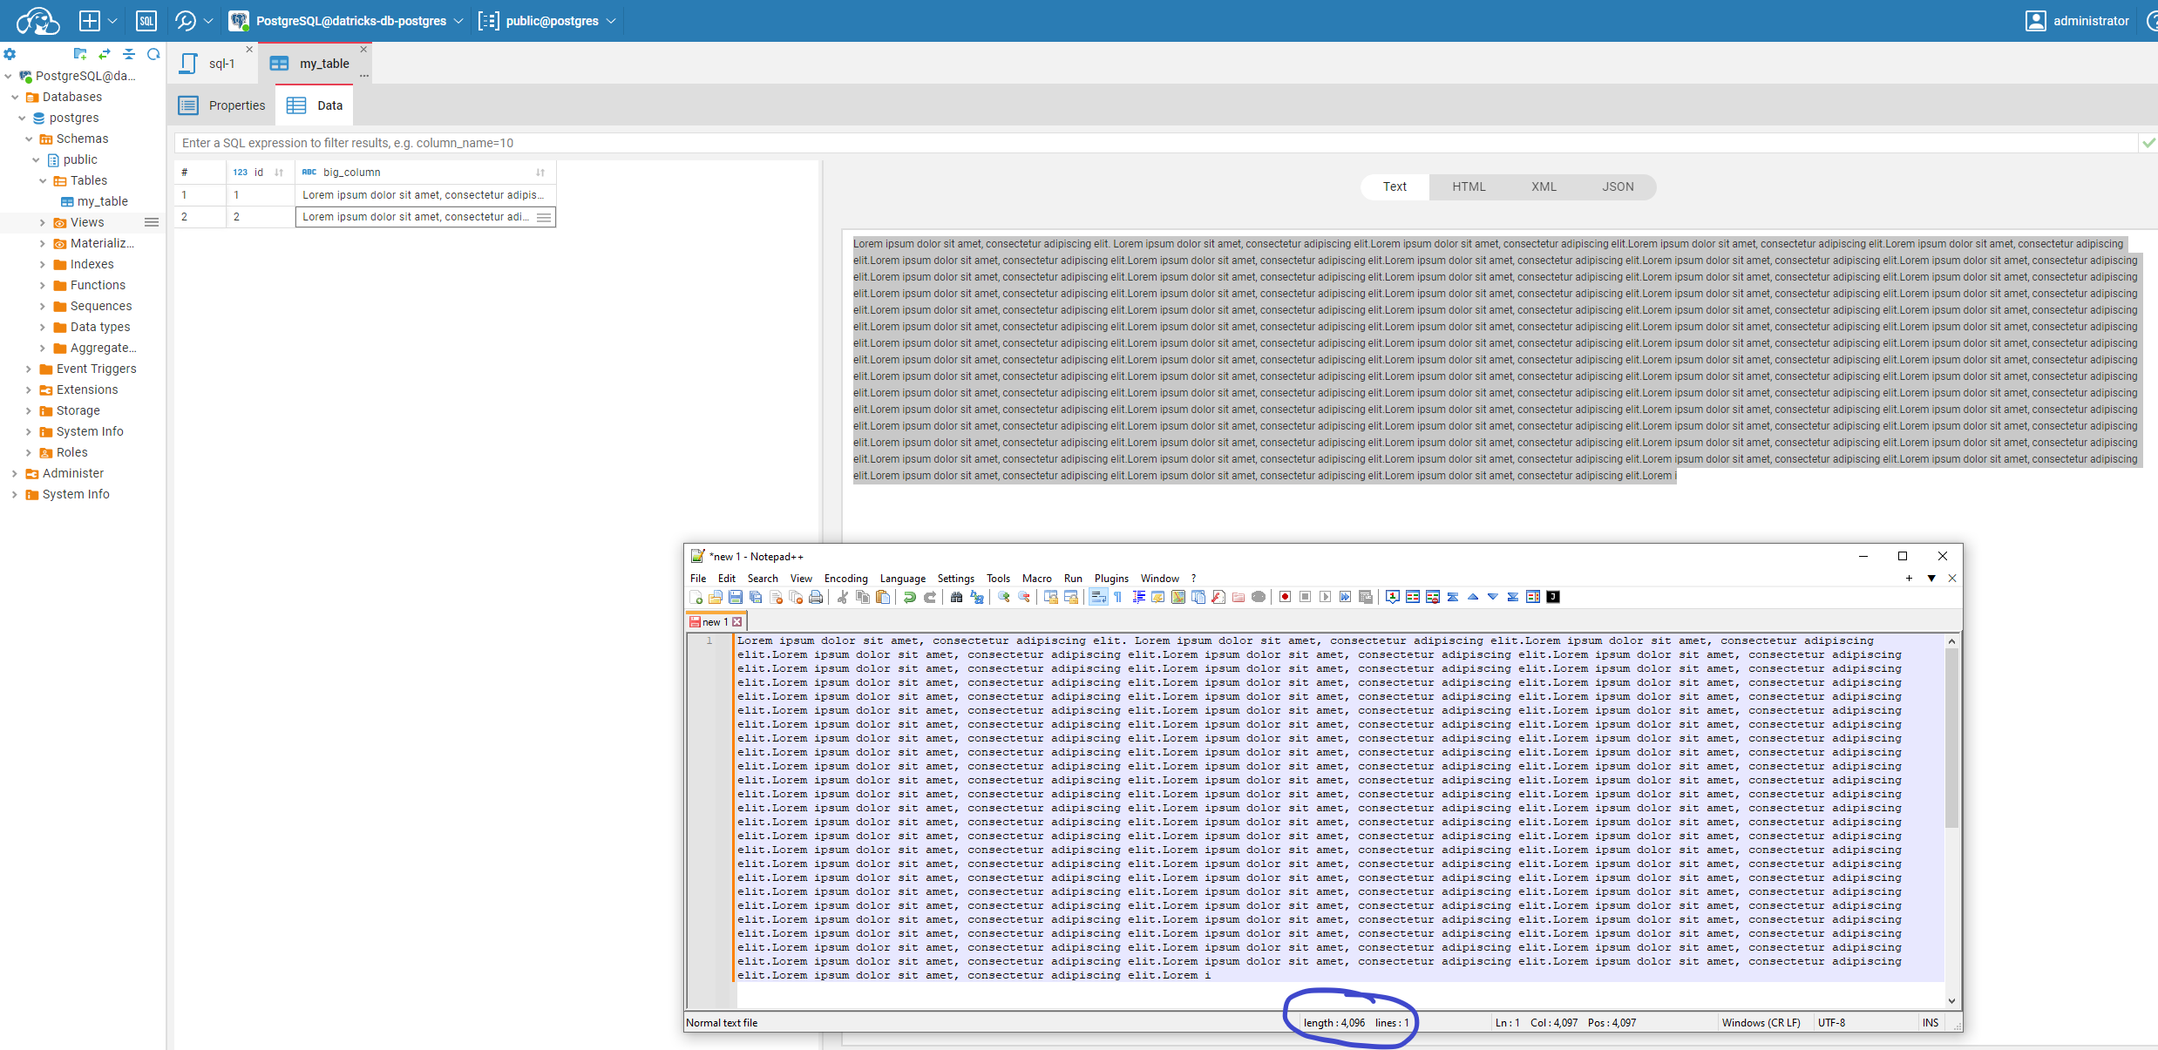
Task: Click Start Recording macro red dot
Action: pos(1285,597)
